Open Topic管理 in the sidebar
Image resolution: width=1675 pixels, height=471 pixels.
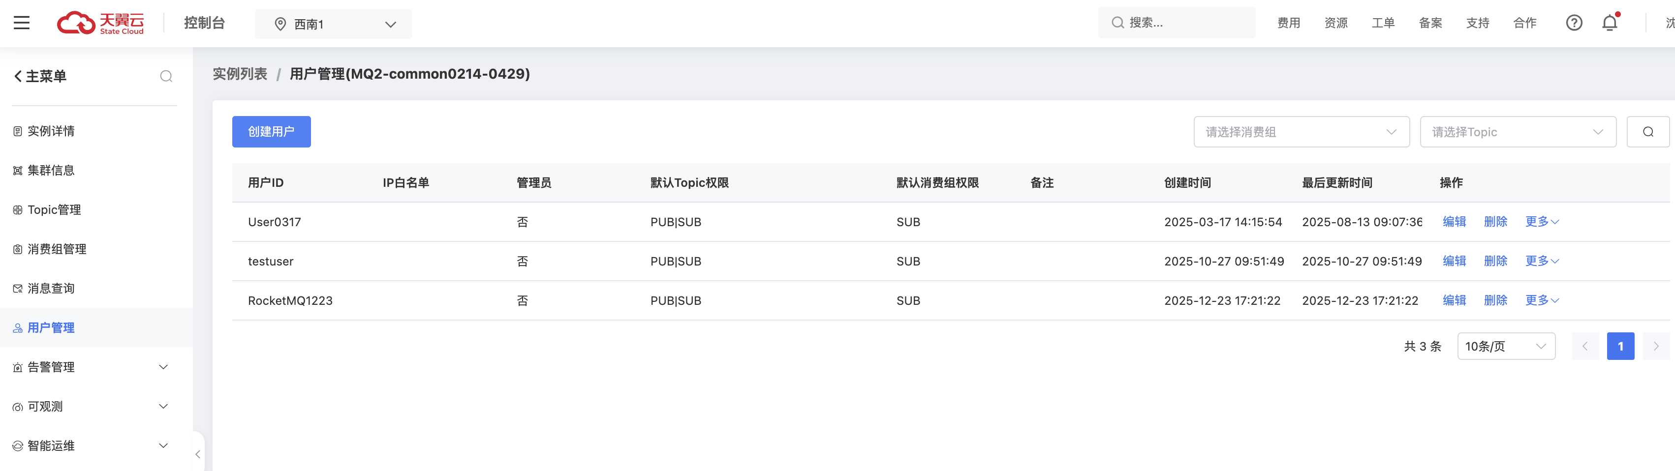coord(54,210)
